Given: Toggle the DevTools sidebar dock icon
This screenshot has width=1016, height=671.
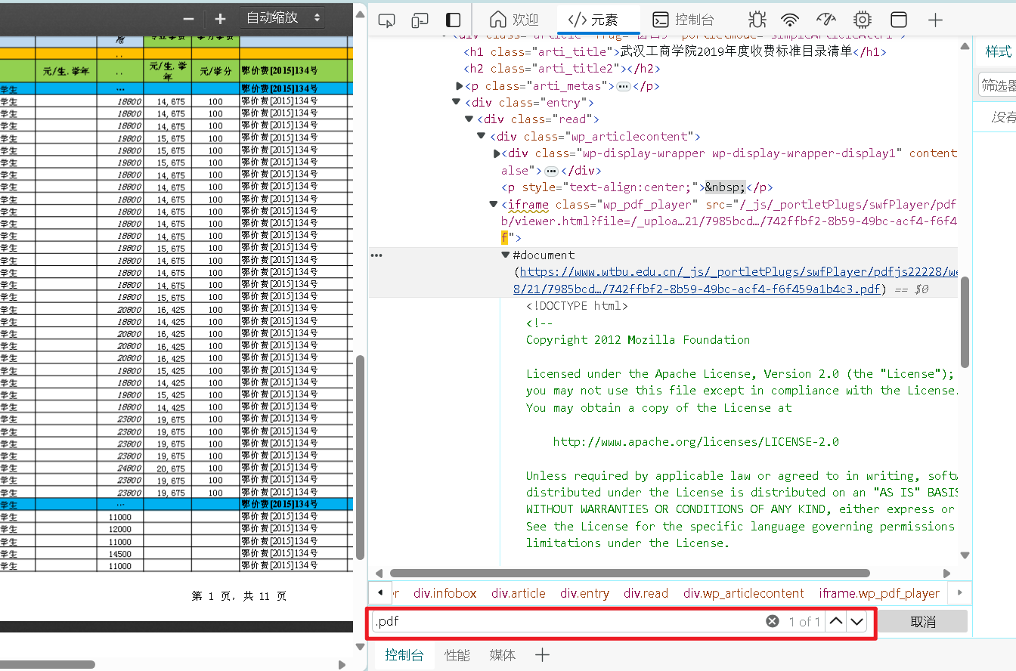Looking at the screenshot, I should pos(453,20).
